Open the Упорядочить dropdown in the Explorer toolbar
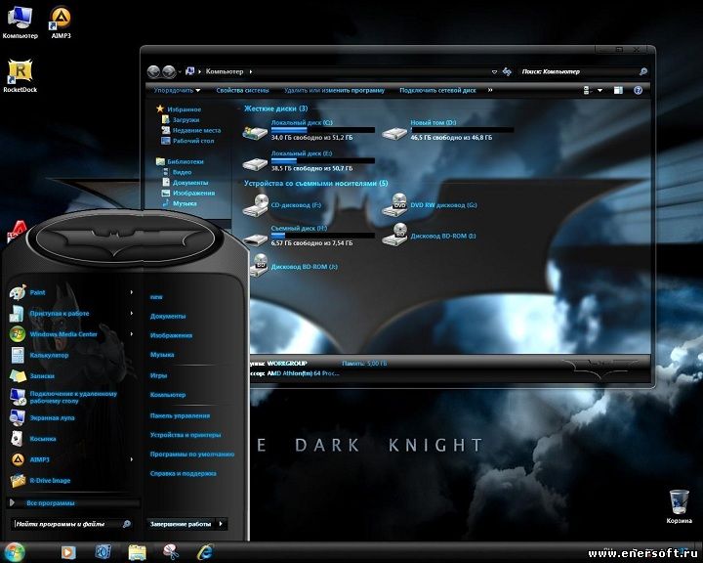Screen dimensions: 703x563 (x=177, y=90)
